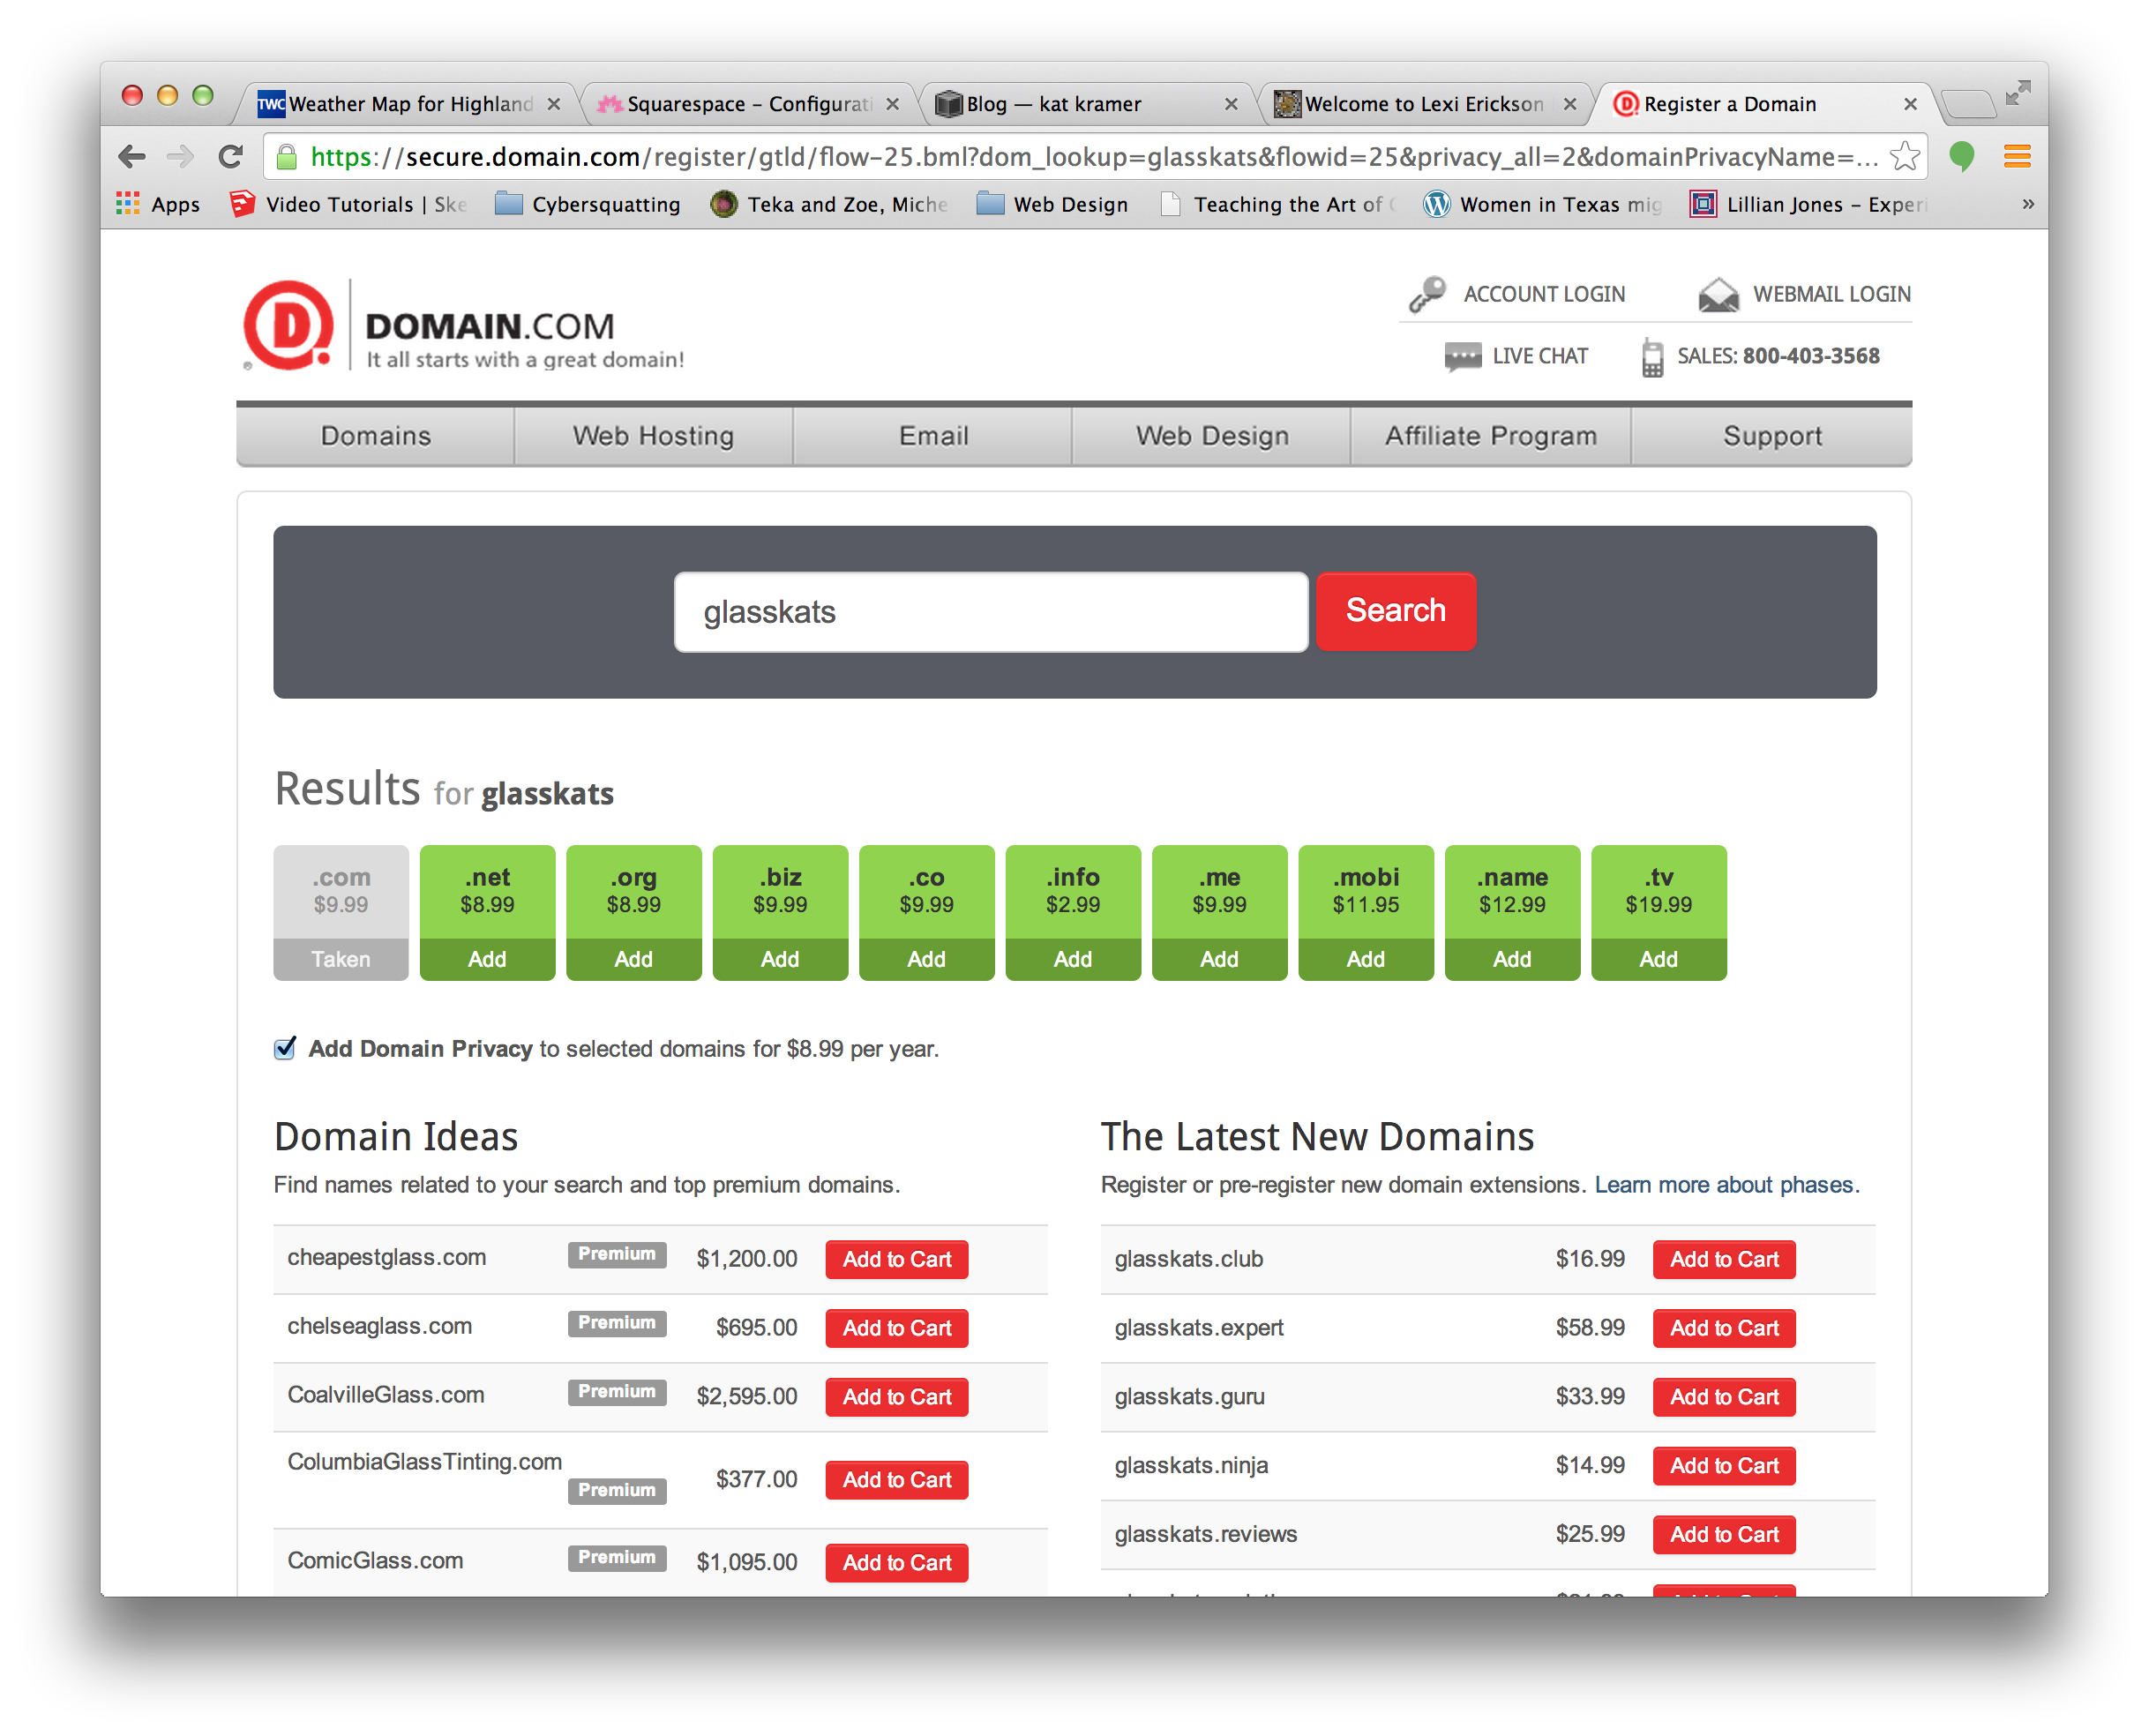Viewport: 2149px width, 1736px height.
Task: Click the taken .com domain tile
Action: pyautogui.click(x=341, y=912)
